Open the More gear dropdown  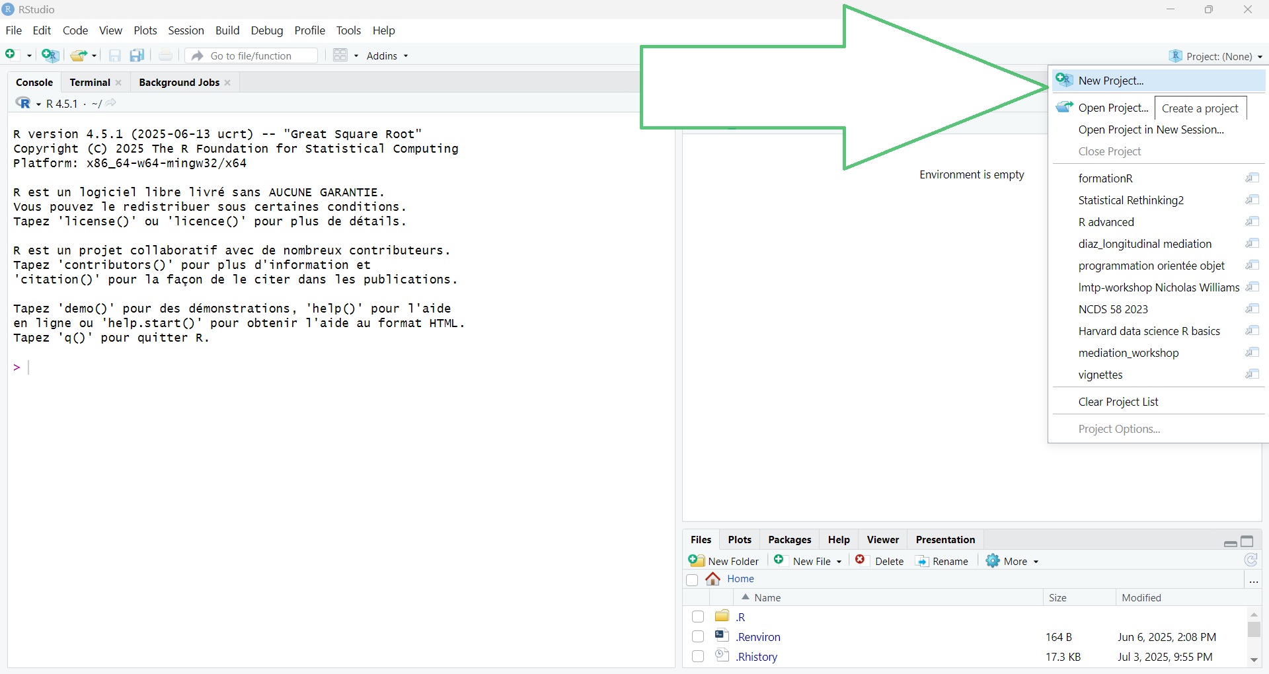click(1013, 561)
